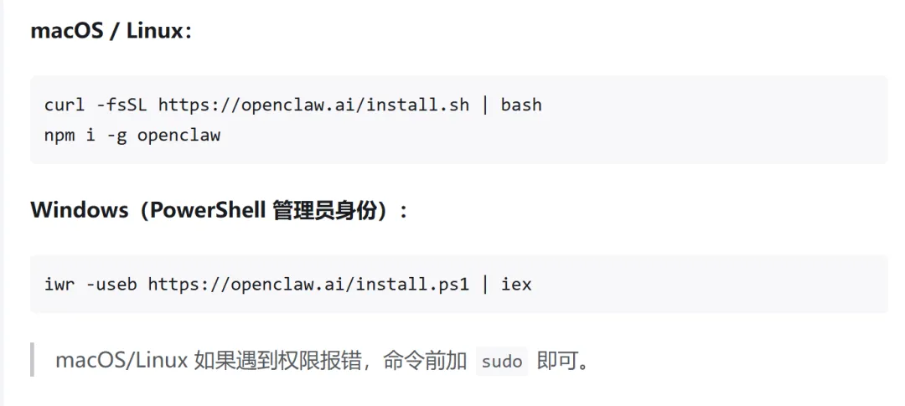This screenshot has height=406, width=905.
Task: Click the "-fsSL" flag in the curl command
Action: coord(122,105)
